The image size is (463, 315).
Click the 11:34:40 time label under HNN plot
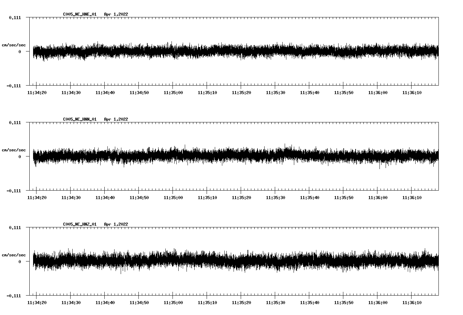coord(105,198)
